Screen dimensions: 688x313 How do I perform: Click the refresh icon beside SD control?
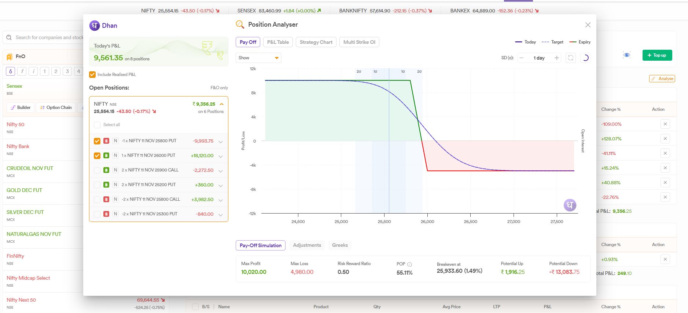point(570,58)
